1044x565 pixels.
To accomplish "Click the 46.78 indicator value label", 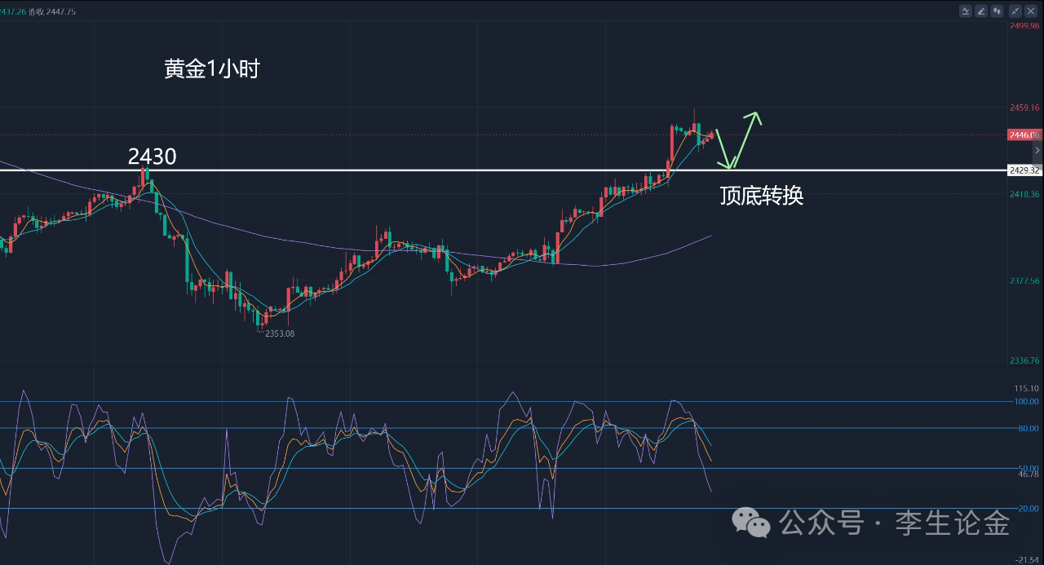I will 1028,474.
